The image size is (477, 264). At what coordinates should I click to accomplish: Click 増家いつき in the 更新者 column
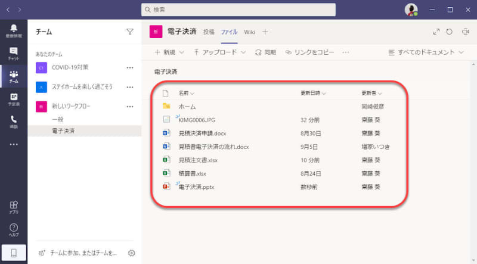[x=376, y=147]
